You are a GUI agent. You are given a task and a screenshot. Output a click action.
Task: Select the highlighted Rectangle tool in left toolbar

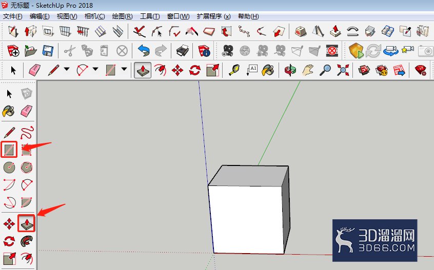9,150
